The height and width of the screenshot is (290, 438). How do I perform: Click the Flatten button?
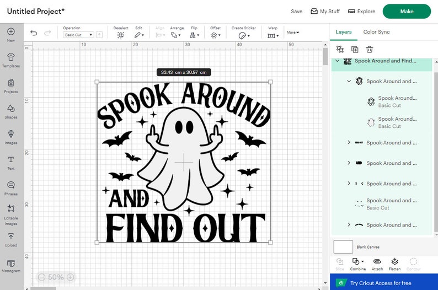[394, 264]
